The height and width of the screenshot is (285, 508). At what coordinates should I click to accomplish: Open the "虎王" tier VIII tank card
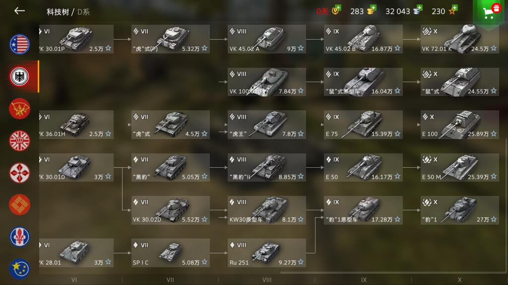266,125
